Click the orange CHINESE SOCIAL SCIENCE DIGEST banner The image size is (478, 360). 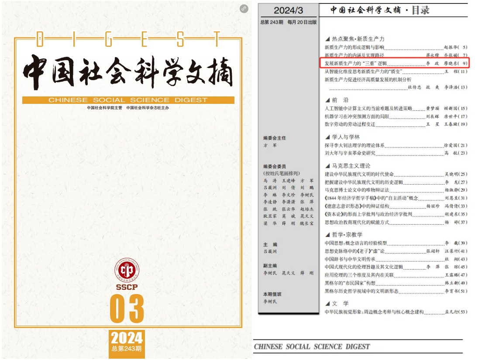pos(127,100)
